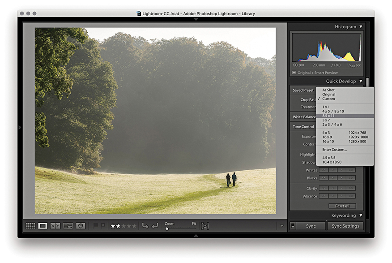Switch to Grid view

[30, 226]
